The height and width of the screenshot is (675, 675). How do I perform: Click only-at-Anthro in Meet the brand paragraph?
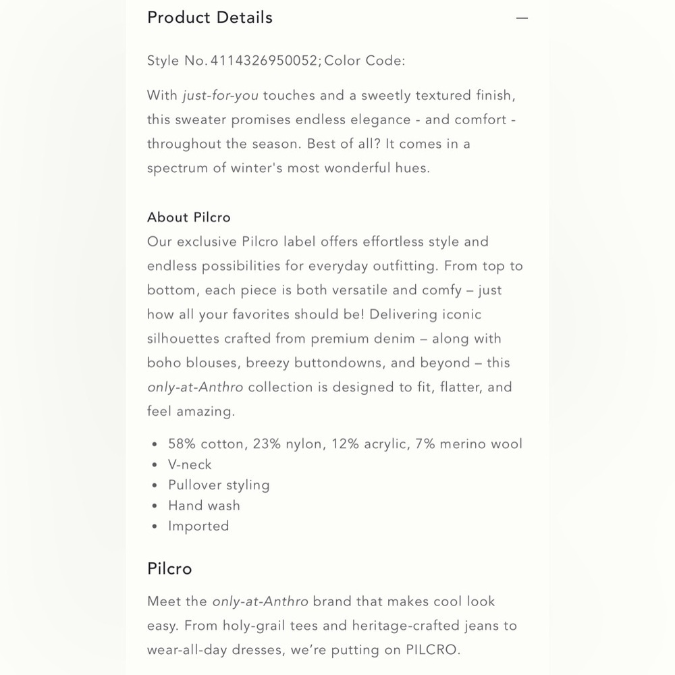[x=260, y=601]
